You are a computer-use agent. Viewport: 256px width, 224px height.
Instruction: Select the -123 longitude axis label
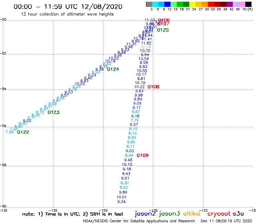(204, 210)
